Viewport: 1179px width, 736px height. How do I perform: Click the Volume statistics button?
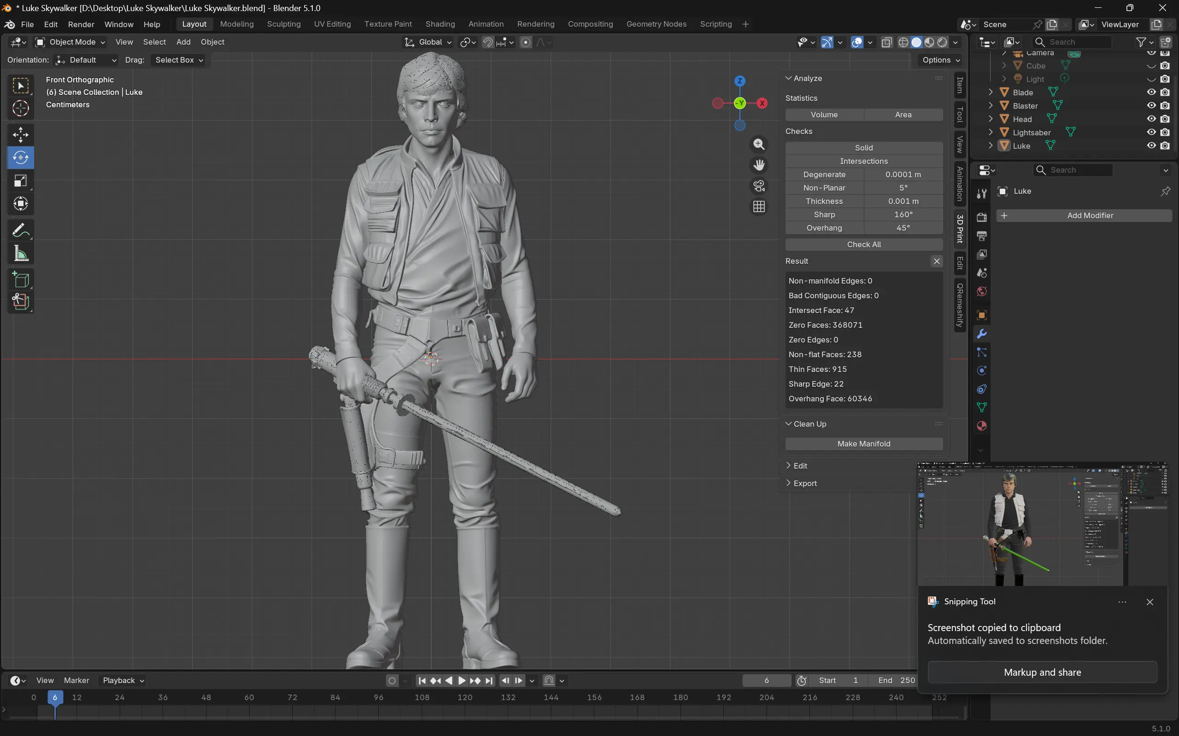coord(824,115)
